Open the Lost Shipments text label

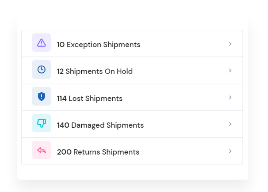pos(96,99)
